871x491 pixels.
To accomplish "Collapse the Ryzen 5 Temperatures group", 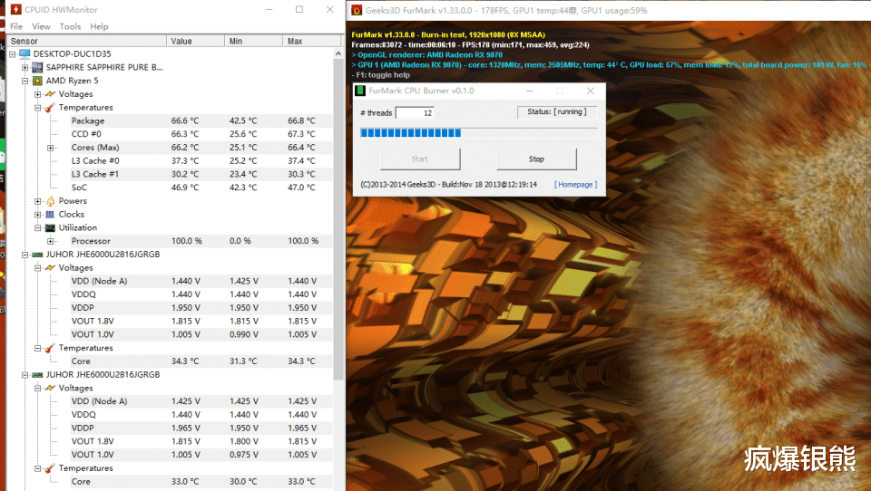I will (x=38, y=108).
